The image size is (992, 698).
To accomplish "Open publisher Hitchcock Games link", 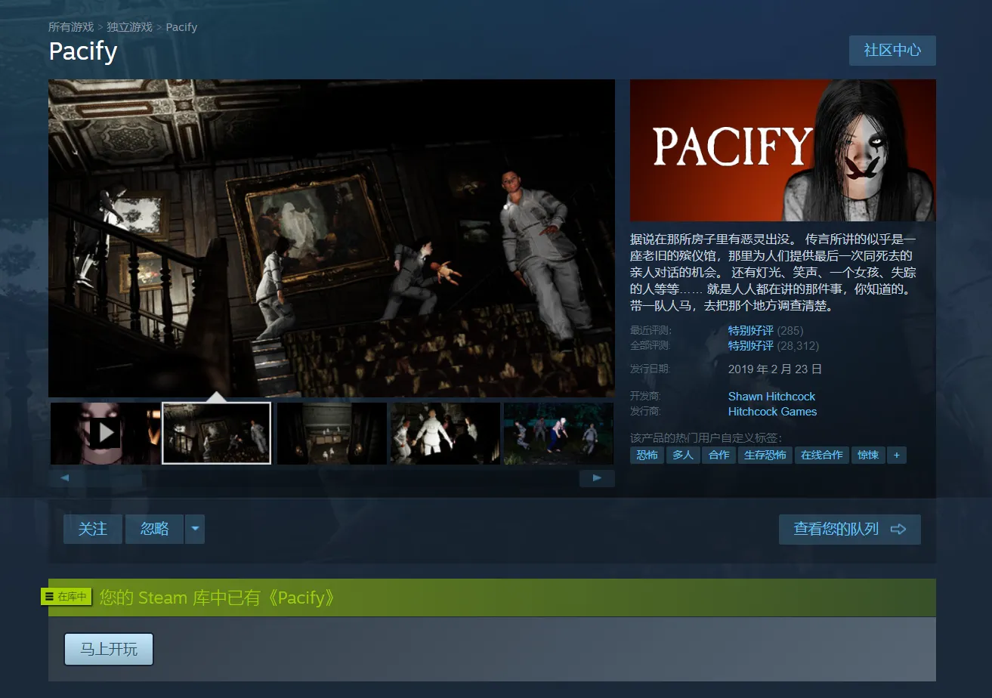I will coord(772,412).
